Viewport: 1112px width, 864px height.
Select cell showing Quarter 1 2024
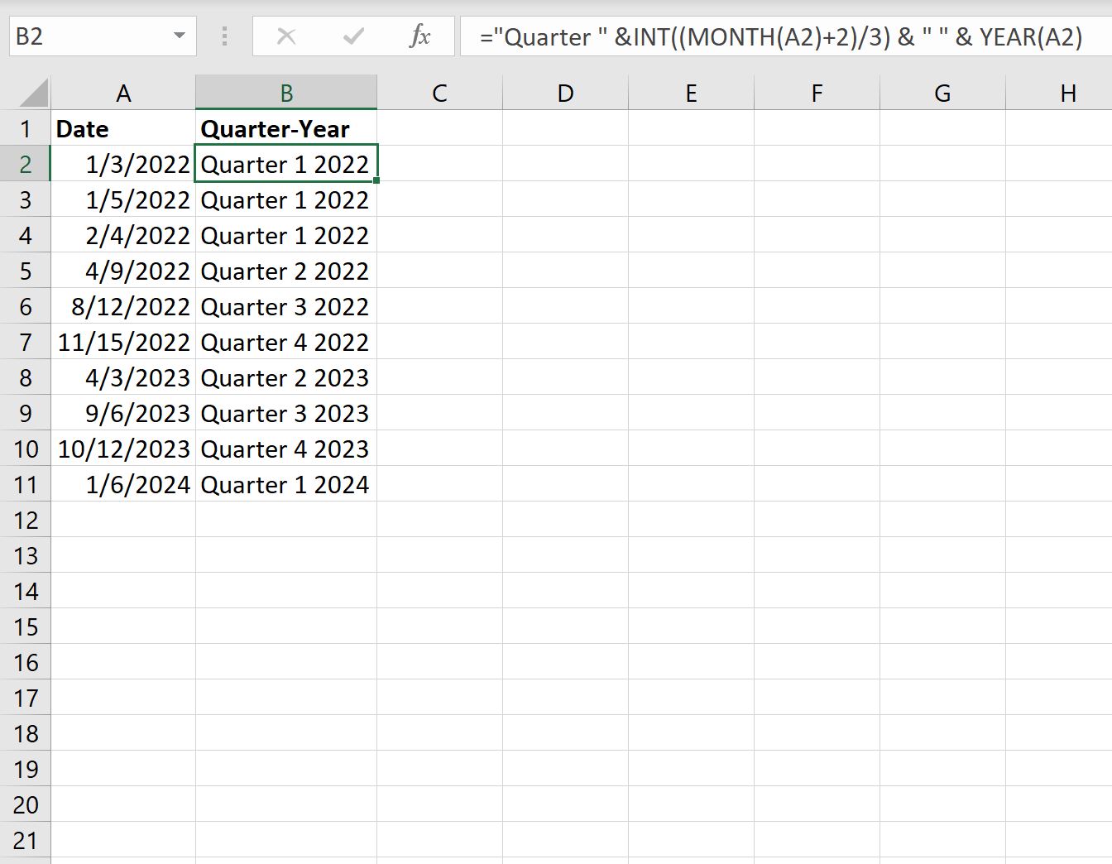286,484
